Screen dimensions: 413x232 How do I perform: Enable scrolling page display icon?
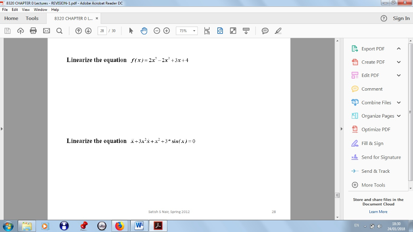[207, 31]
